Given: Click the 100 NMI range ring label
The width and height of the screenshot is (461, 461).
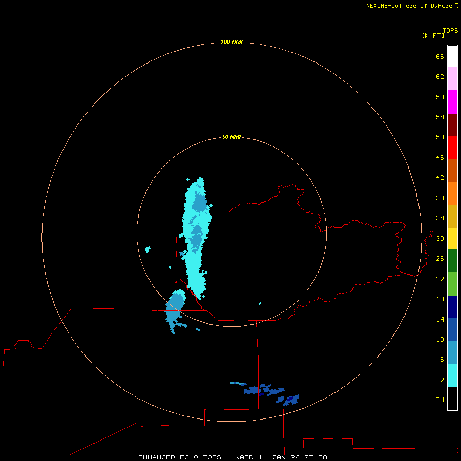Looking at the screenshot, I should point(232,42).
